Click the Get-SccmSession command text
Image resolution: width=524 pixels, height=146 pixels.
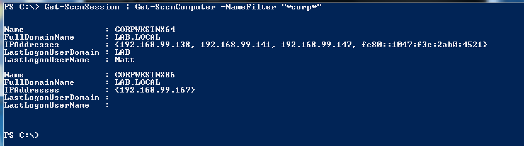(82, 7)
